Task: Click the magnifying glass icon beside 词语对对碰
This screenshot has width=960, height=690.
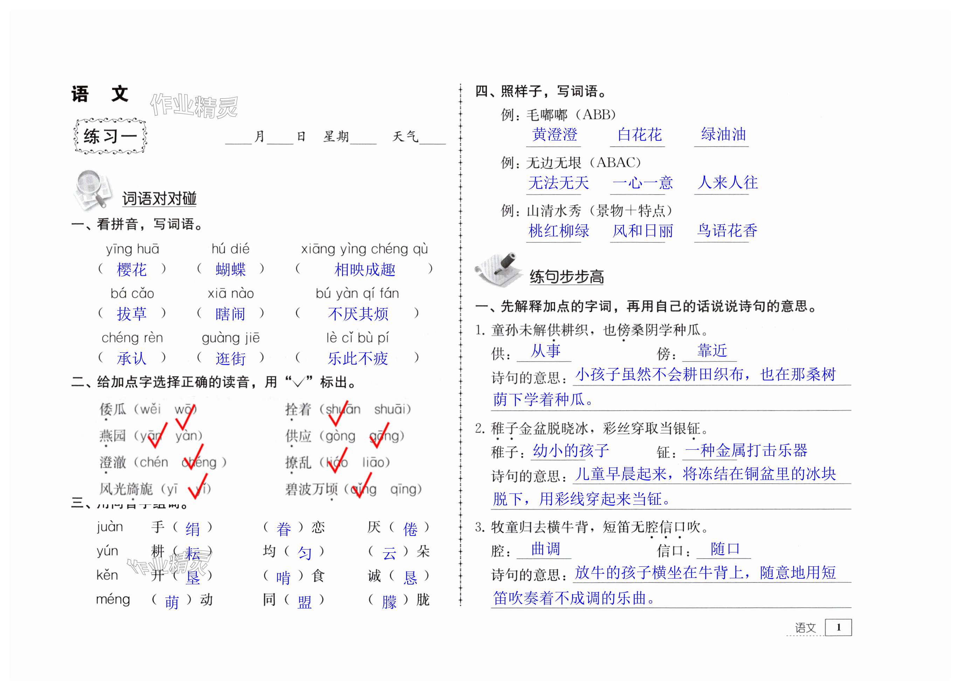Action: pyautogui.click(x=93, y=190)
